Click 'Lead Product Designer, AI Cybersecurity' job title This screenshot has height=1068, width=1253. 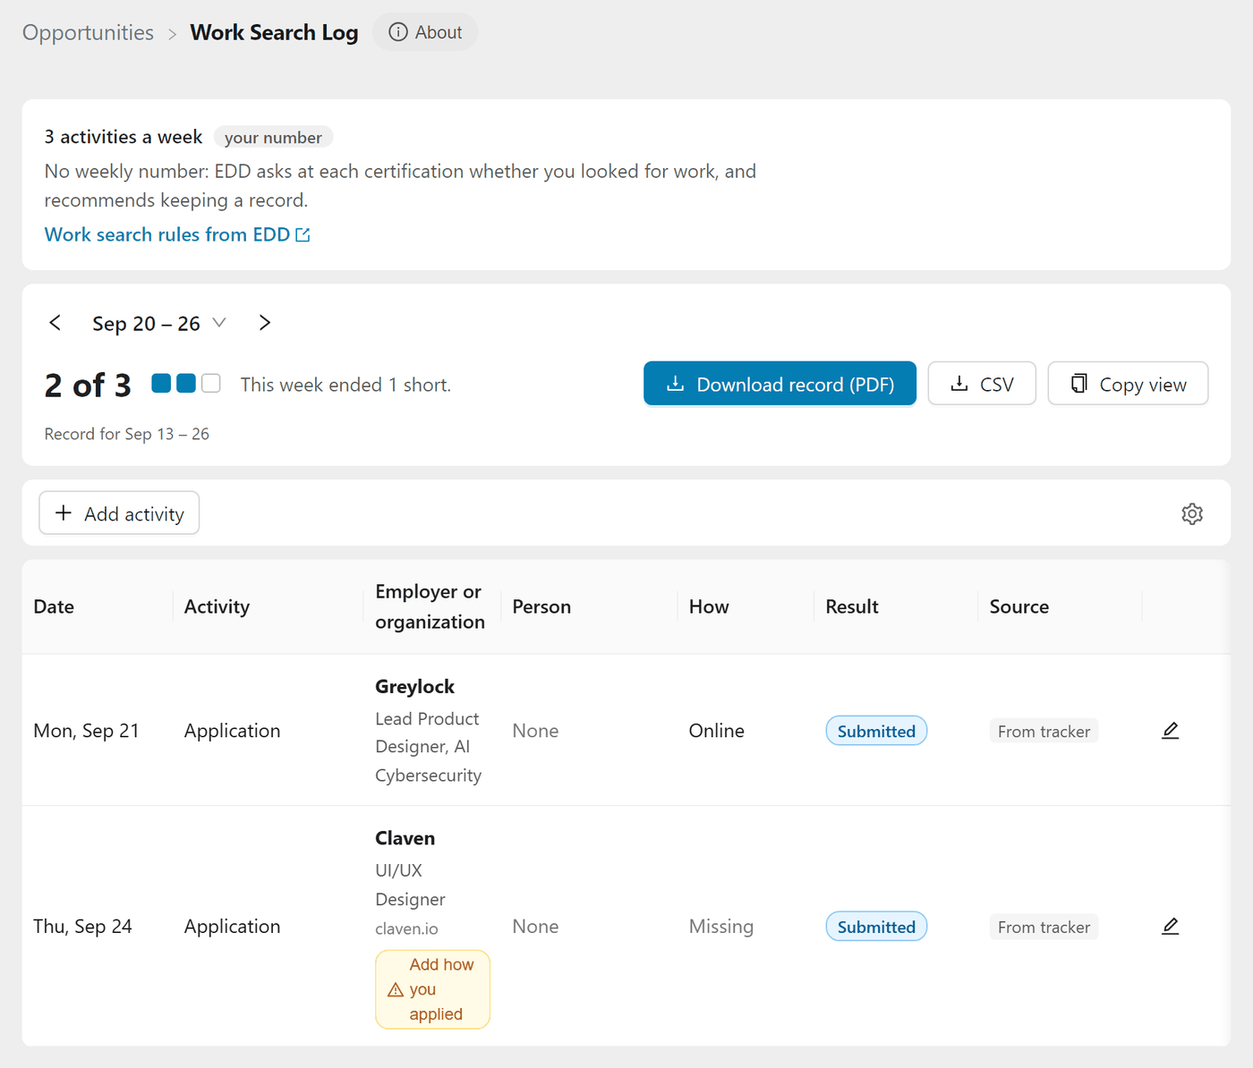pos(428,747)
